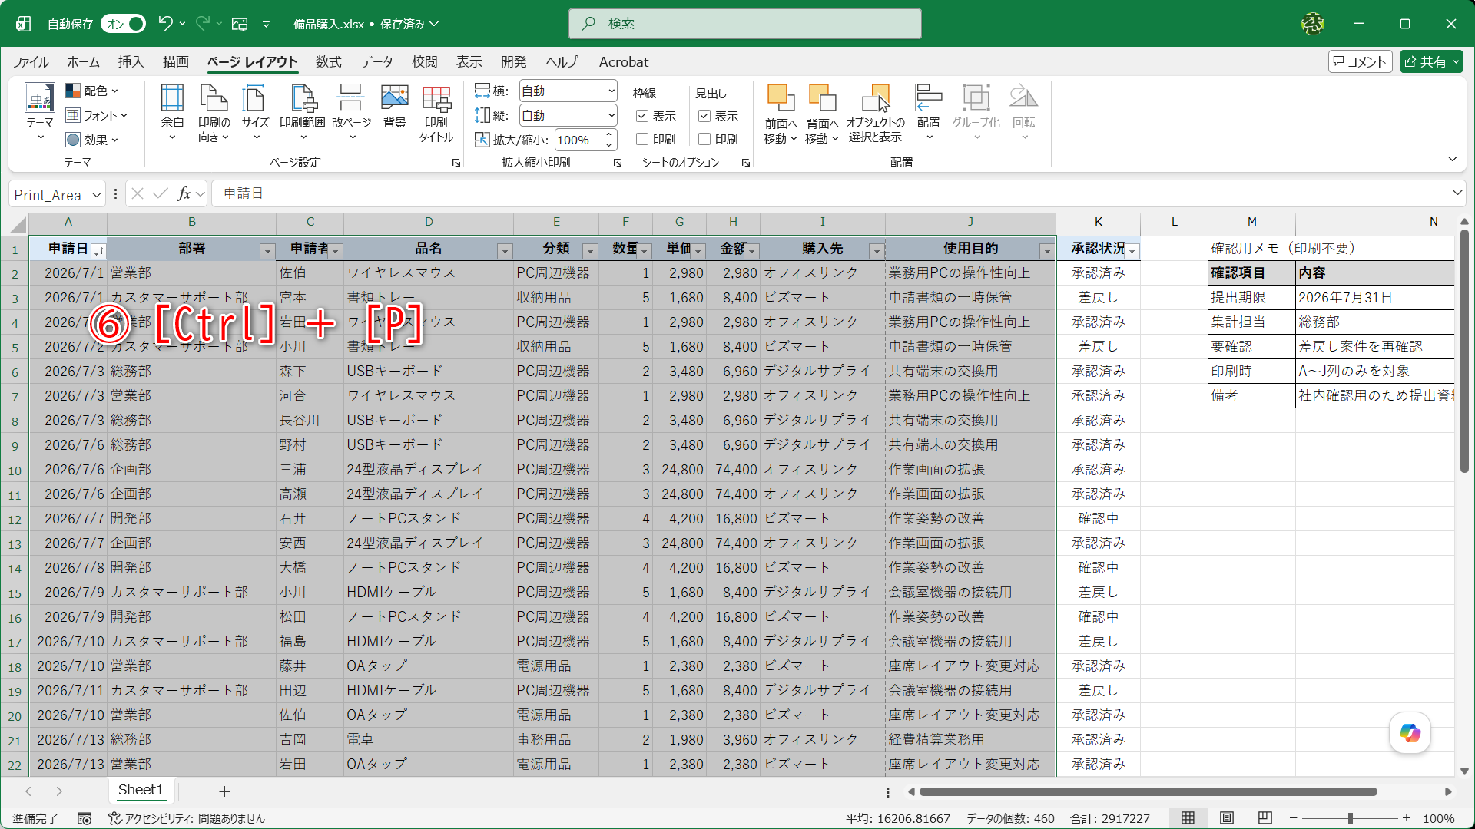Viewport: 1475px width, 829px height.
Task: Collapse the ribbon with chevron
Action: 1452,159
